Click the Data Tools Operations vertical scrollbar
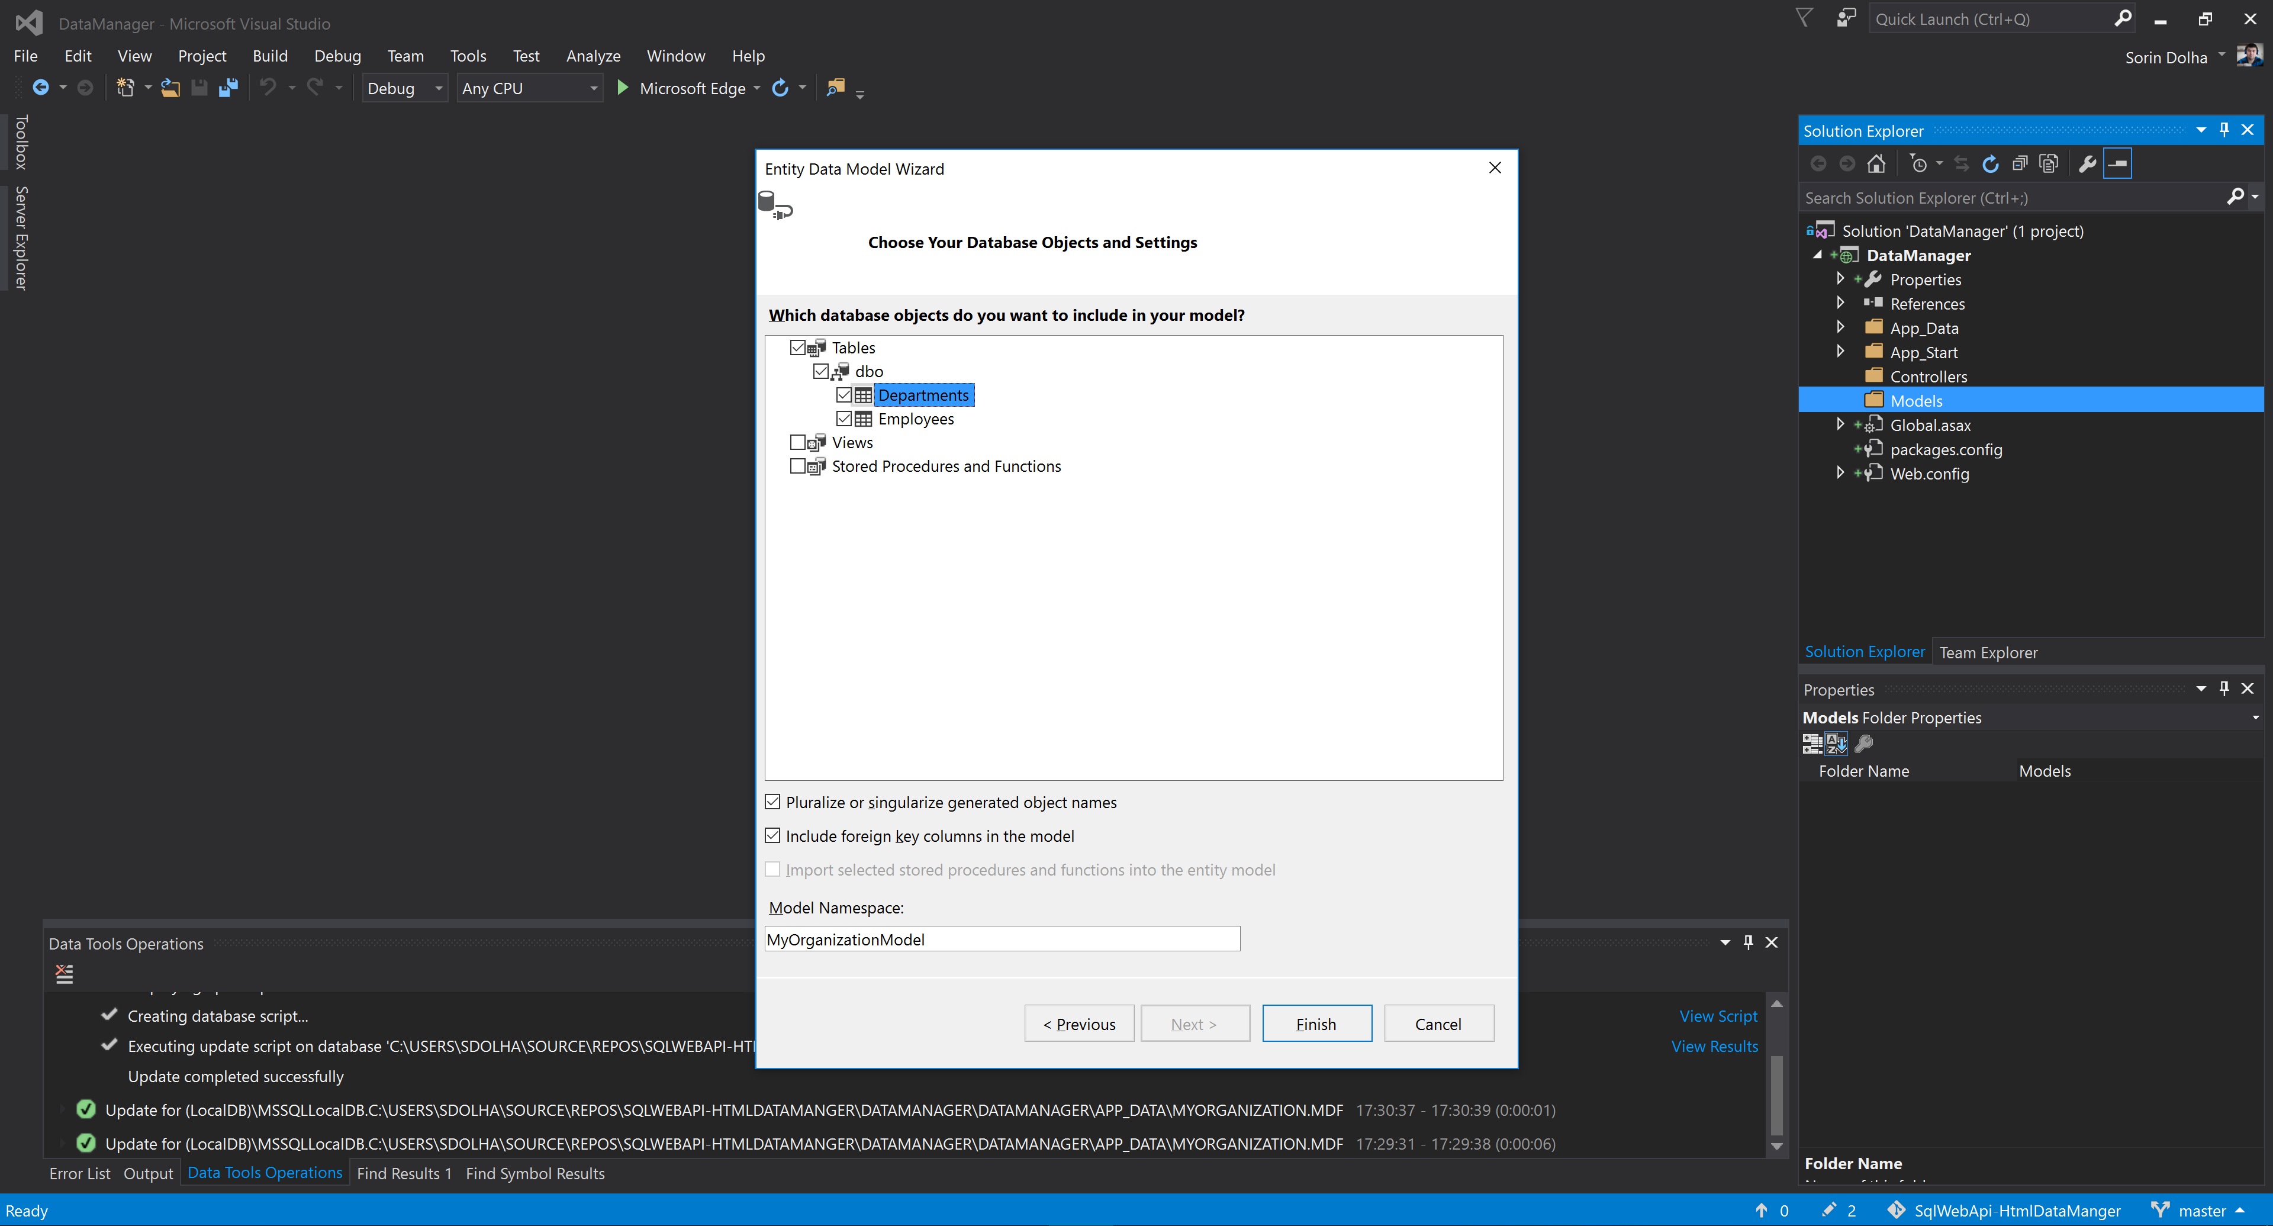The height and width of the screenshot is (1226, 2273). (1776, 1095)
